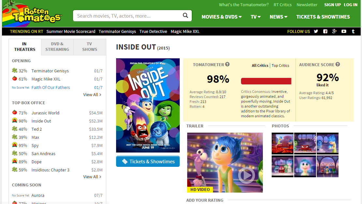Open the YouTube follow icon

pyautogui.click(x=344, y=31)
